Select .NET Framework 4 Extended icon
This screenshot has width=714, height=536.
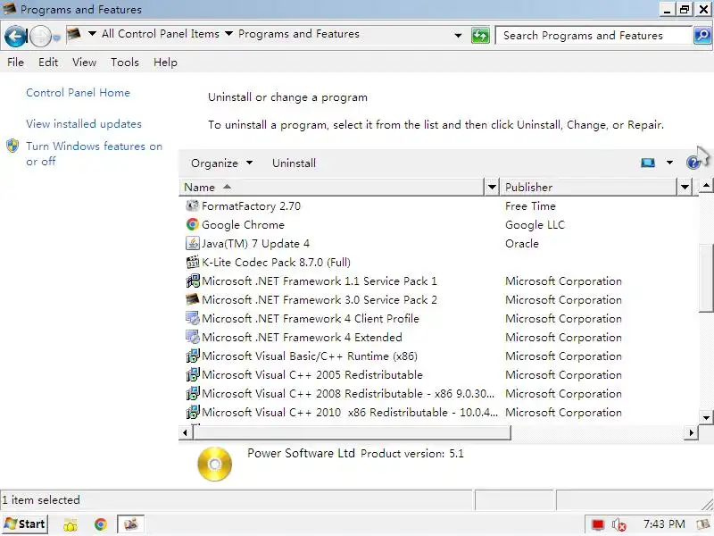(192, 337)
